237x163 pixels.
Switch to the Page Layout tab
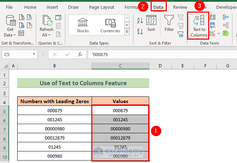pos(101,7)
